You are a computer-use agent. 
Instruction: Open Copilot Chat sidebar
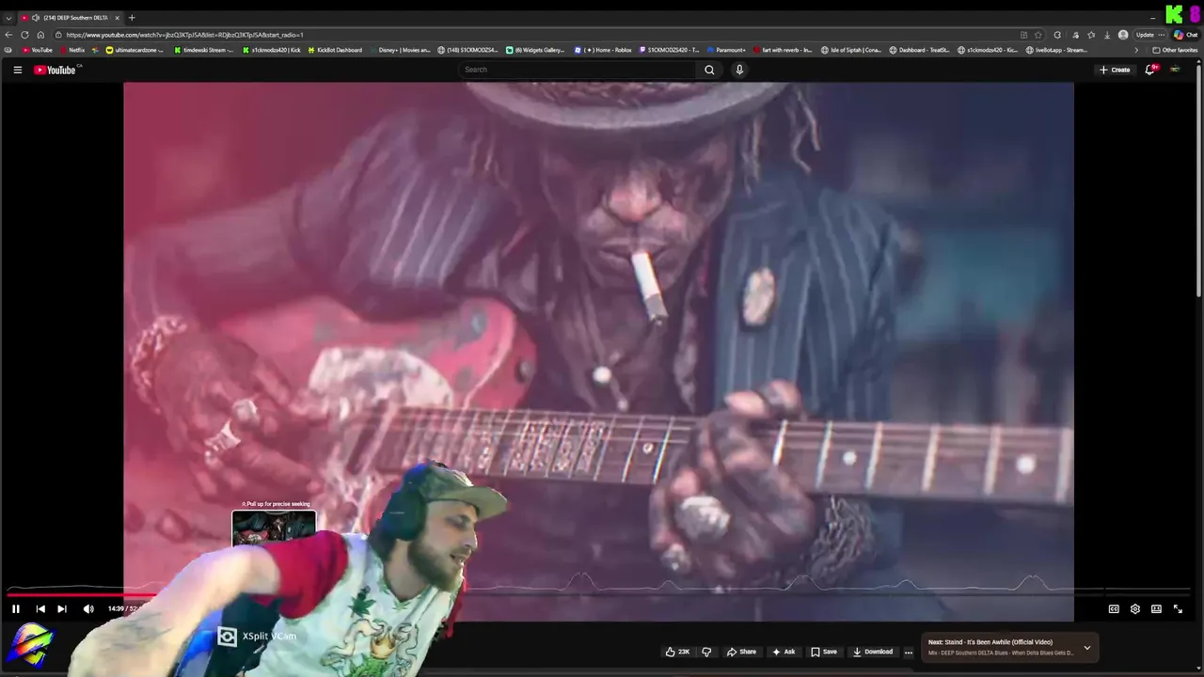pyautogui.click(x=1185, y=35)
